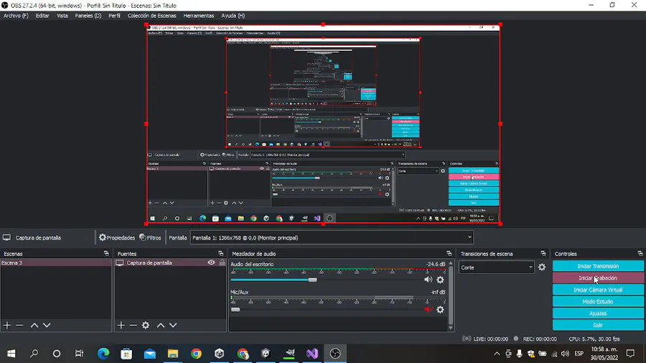The image size is (646, 363).
Task: Click the CPU: 5.7%, 30.00 fps status
Action: pyautogui.click(x=594, y=339)
